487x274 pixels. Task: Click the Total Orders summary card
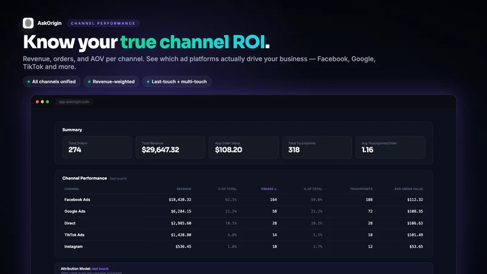pyautogui.click(x=97, y=147)
